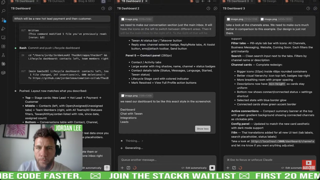Open Remote Explorer in the activity bar
The image size is (320, 180).
(3, 37)
